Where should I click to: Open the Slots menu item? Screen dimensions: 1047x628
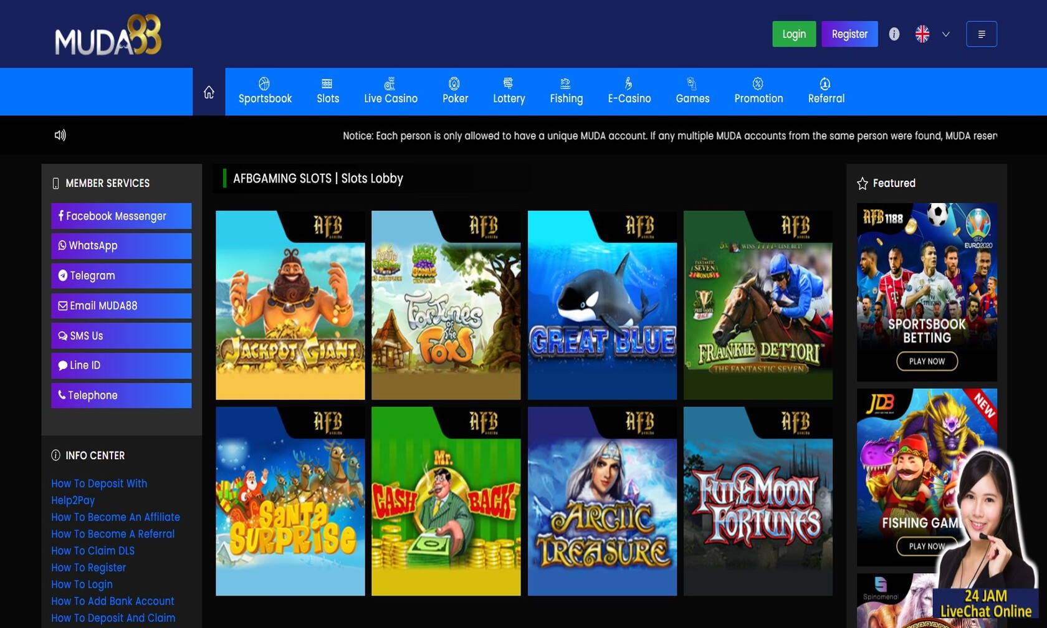(328, 92)
